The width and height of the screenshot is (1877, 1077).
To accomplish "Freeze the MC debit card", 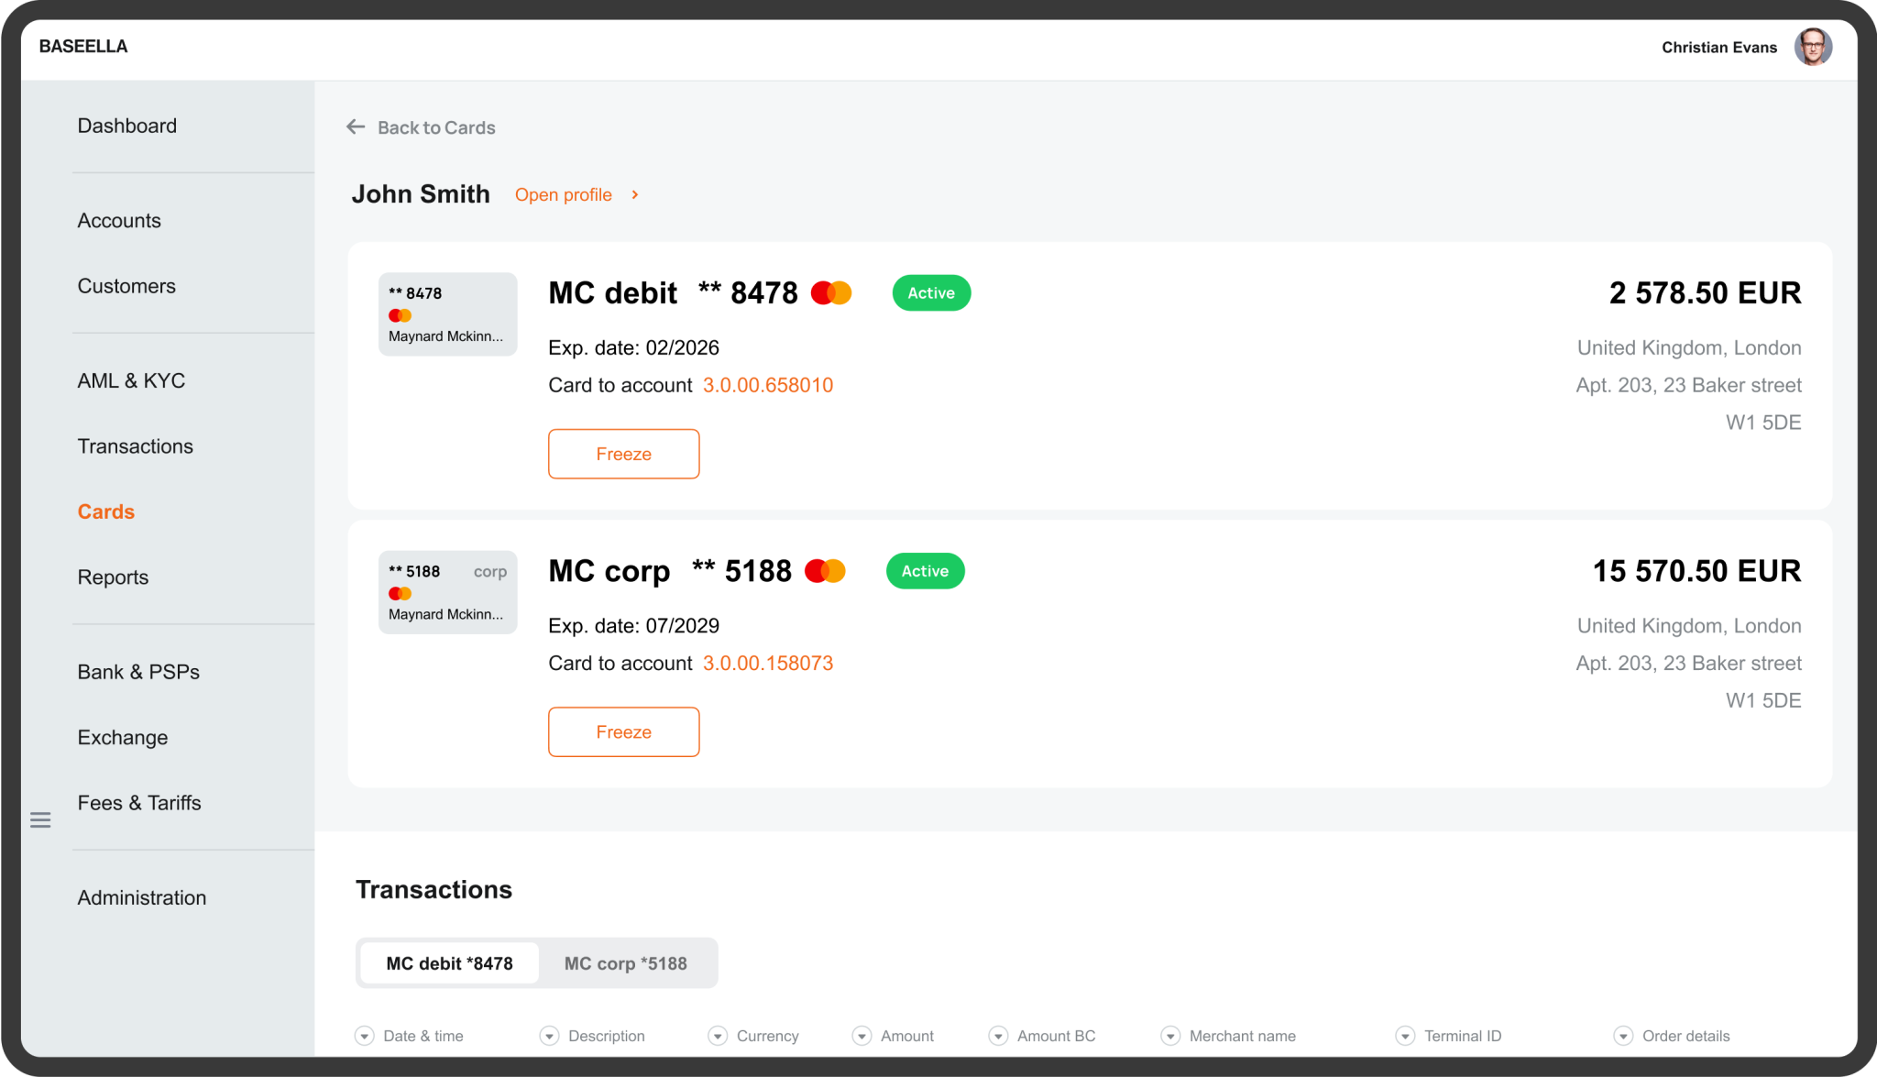I will click(623, 454).
